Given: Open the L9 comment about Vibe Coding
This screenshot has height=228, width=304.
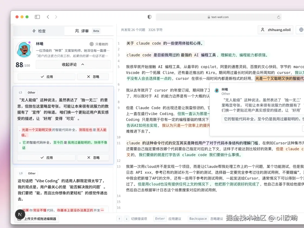Looking at the screenshot, I should [x=63, y=190].
